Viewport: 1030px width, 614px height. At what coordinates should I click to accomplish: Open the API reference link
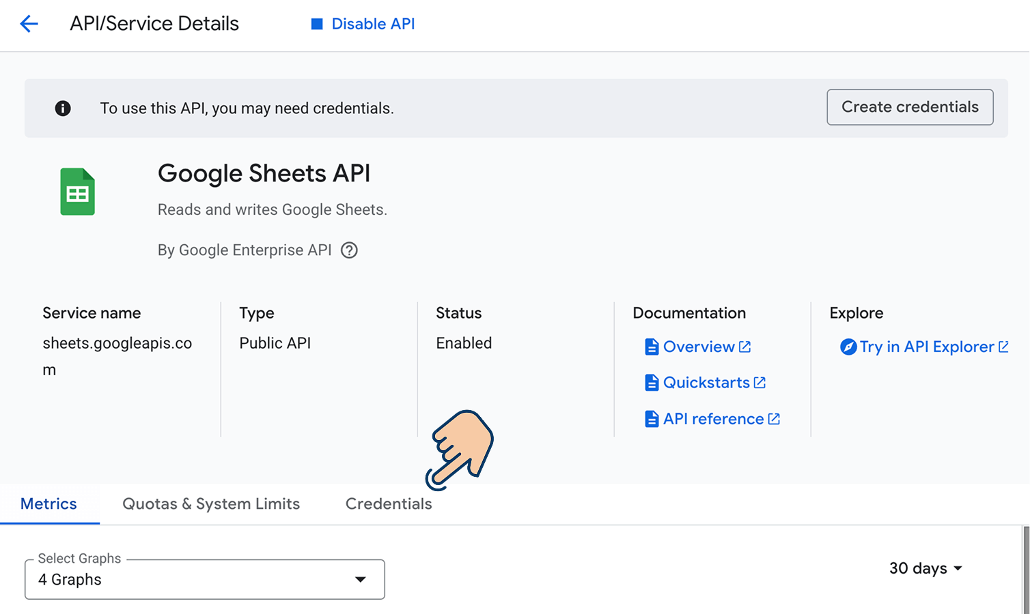click(x=712, y=419)
